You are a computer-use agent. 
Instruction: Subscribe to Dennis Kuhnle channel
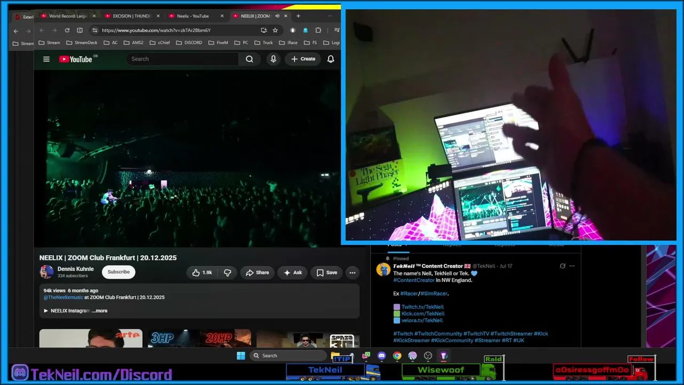click(x=119, y=272)
